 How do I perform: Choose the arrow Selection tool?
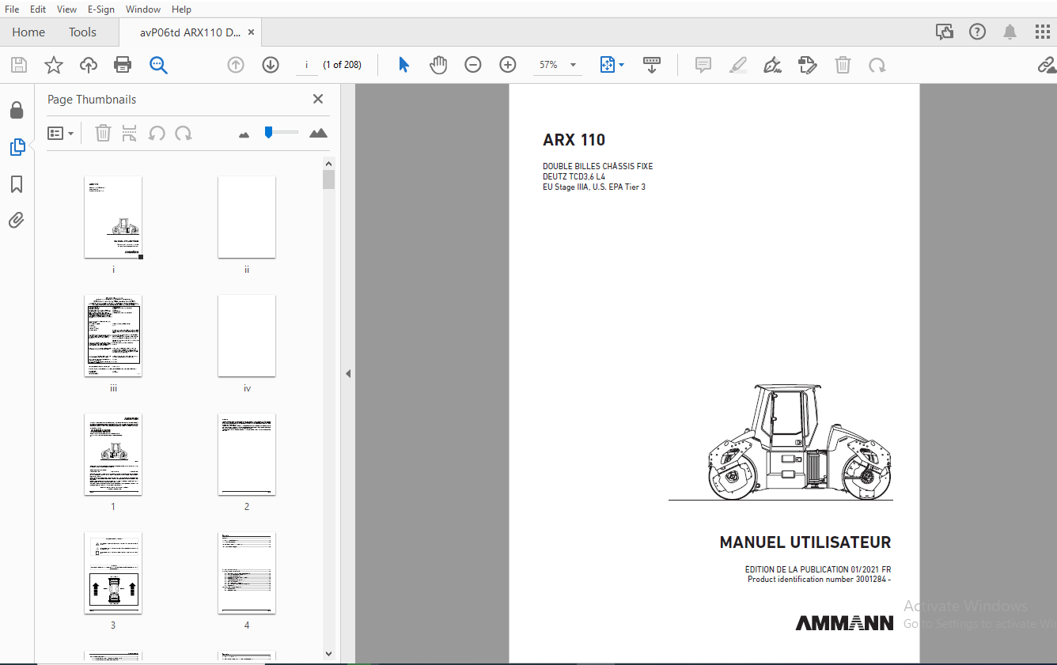pos(403,65)
